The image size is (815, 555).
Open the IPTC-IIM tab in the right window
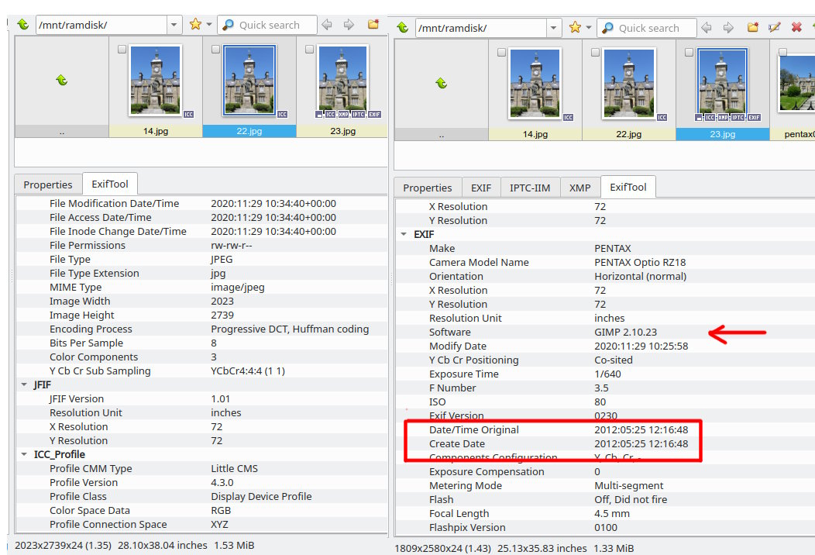click(x=530, y=188)
